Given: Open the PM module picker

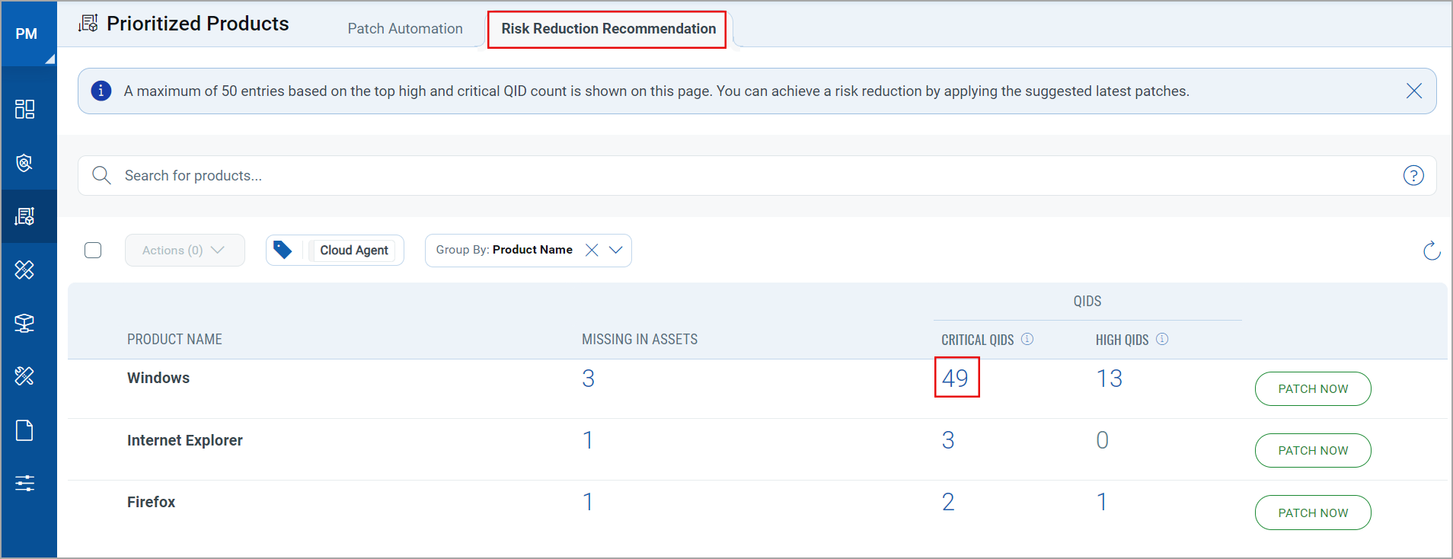Looking at the screenshot, I should pos(28,34).
